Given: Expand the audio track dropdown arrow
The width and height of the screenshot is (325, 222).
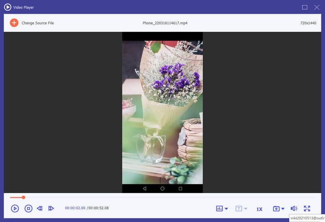Looking at the screenshot, I should (226, 209).
